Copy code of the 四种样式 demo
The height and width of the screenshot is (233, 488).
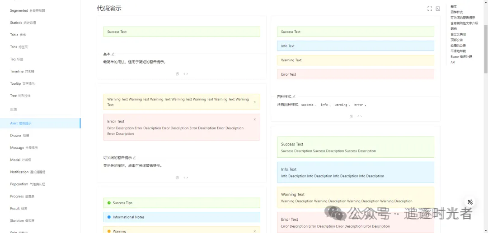pos(351,116)
